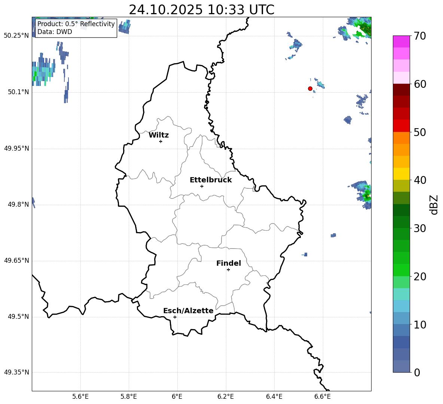The height and width of the screenshot is (404, 443).
Task: Select the Esch/Alzette location cross marker
Action: (175, 317)
